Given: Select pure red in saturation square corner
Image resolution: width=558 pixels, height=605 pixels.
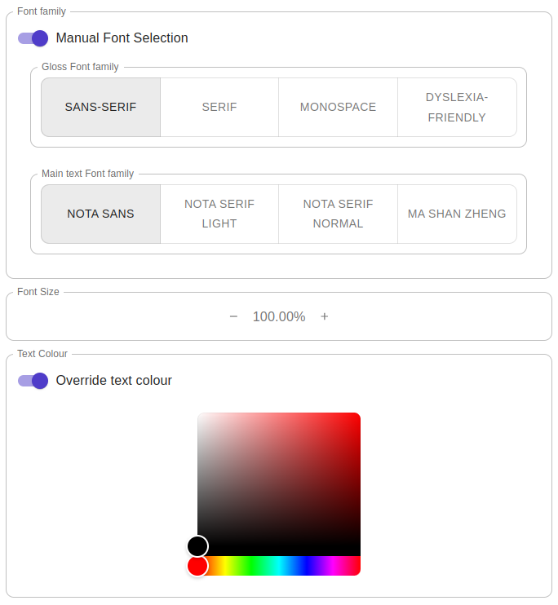Looking at the screenshot, I should pos(357,416).
